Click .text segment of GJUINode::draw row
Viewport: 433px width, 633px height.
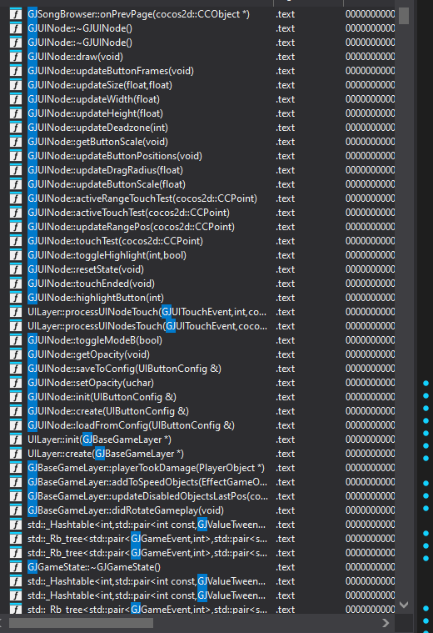coord(286,57)
